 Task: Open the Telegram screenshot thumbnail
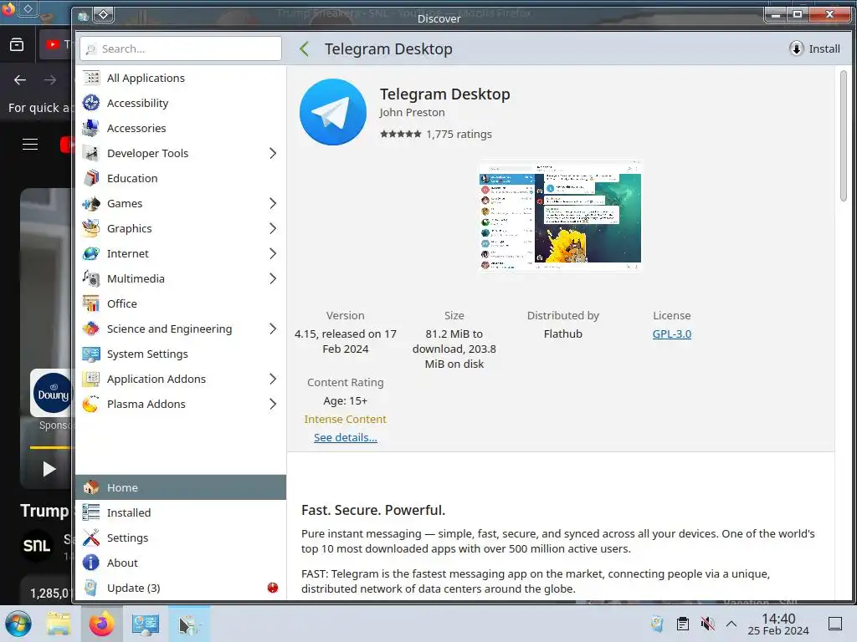pyautogui.click(x=560, y=216)
